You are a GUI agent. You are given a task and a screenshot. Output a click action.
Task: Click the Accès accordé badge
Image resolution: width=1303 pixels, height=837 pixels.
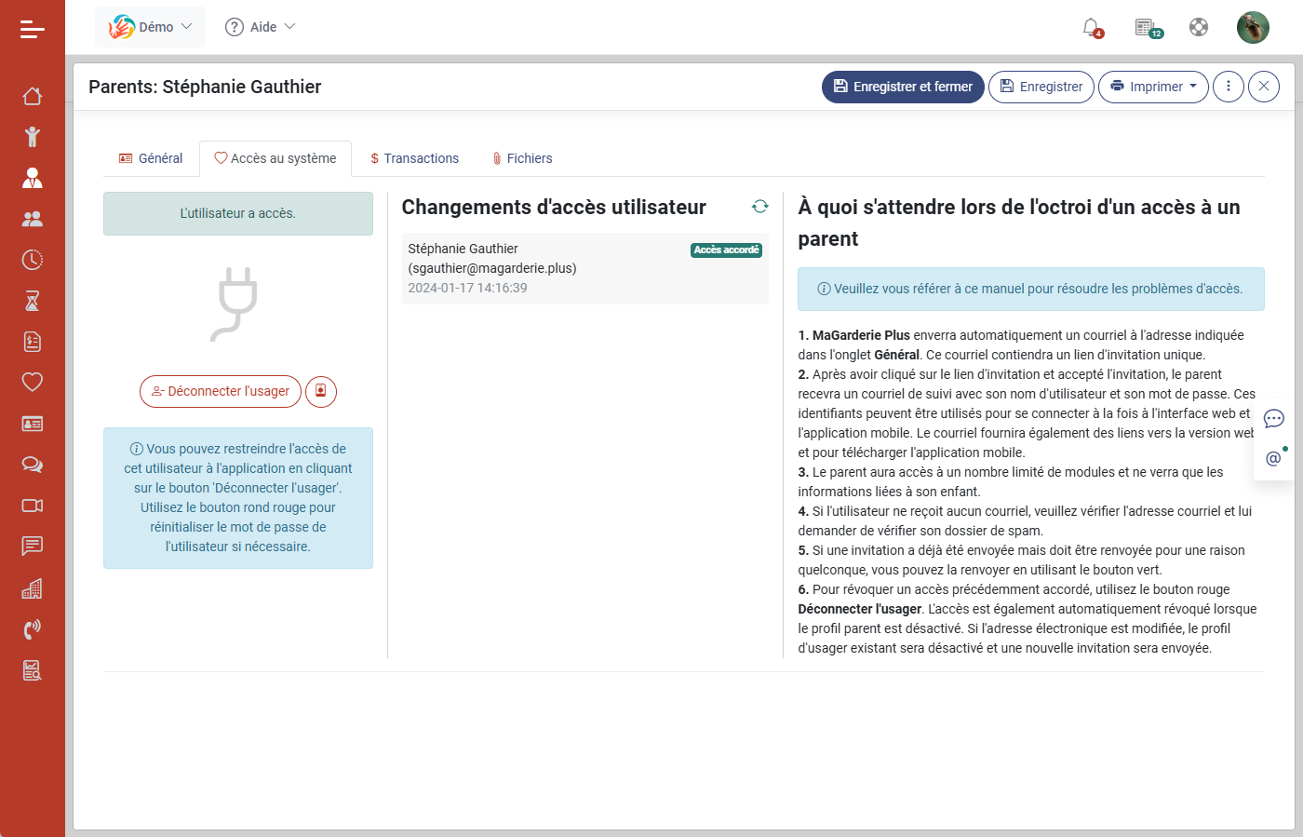click(x=727, y=250)
